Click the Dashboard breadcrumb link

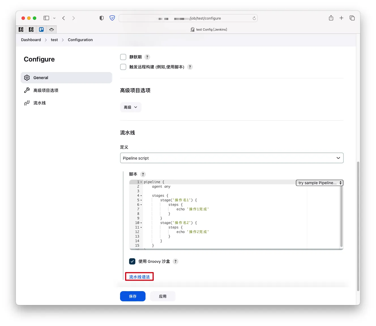tap(31, 40)
